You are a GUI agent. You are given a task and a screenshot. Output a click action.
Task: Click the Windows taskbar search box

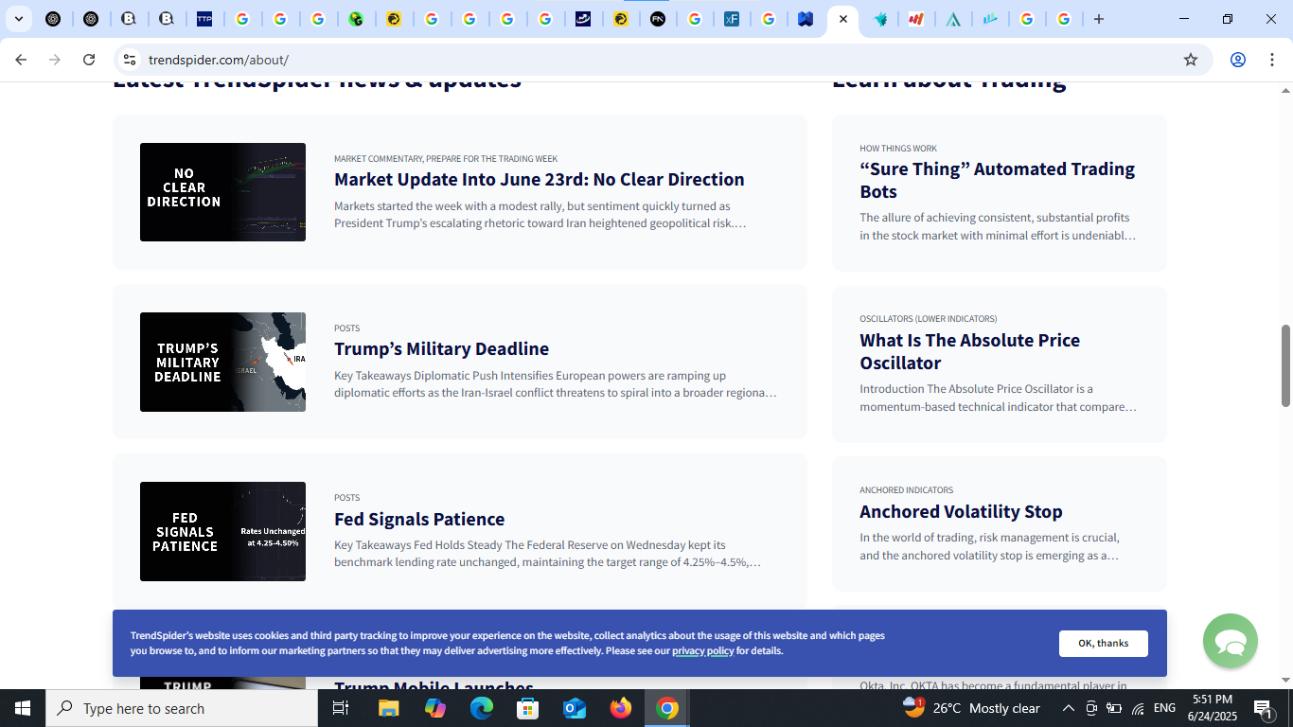coord(182,708)
